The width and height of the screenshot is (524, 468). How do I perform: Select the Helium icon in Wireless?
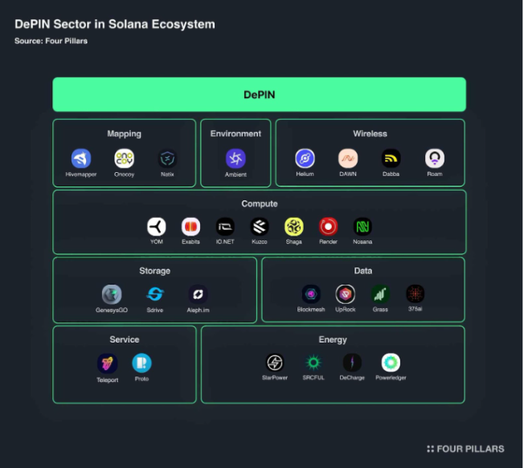click(x=305, y=158)
